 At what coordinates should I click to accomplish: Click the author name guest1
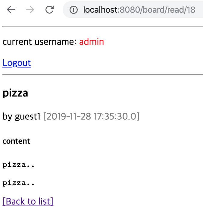(x=28, y=116)
